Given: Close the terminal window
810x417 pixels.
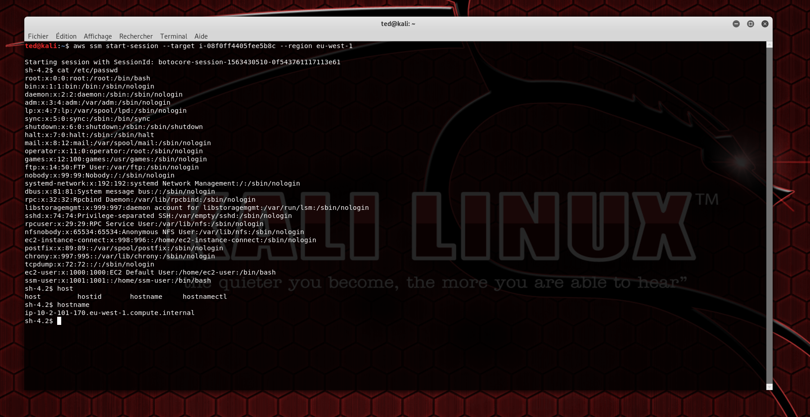Looking at the screenshot, I should tap(765, 24).
